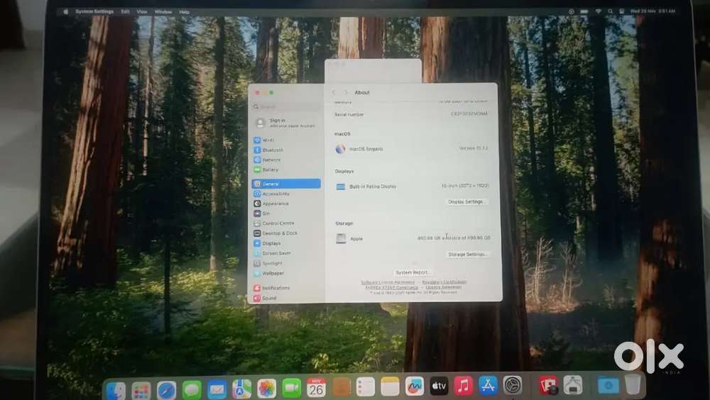The height and width of the screenshot is (400, 710).
Task: Open Wi-Fi settings in the sidebar
Action: point(268,140)
